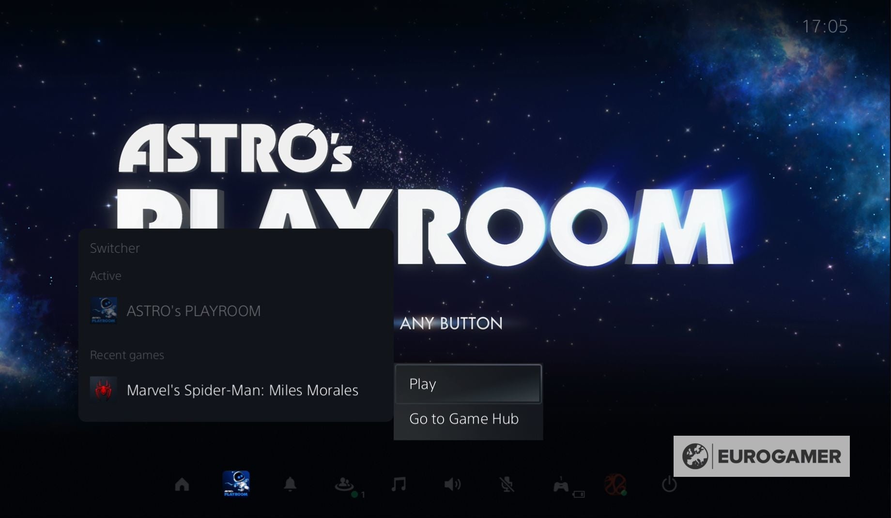Click the Recent games label
891x518 pixels.
(x=127, y=355)
